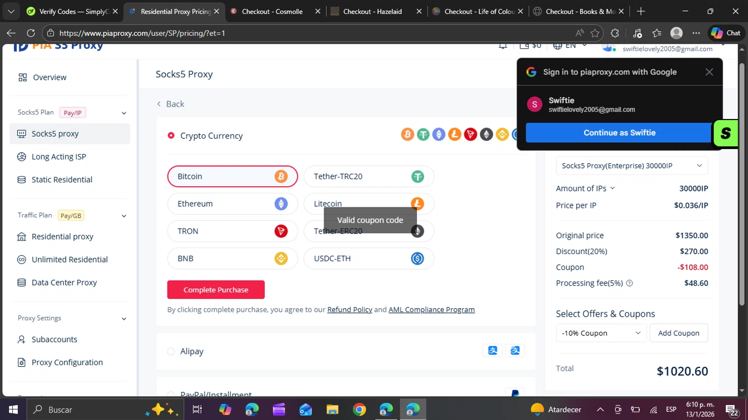Select BNB payment option
Screen dimensions: 748x420
[x=232, y=259]
